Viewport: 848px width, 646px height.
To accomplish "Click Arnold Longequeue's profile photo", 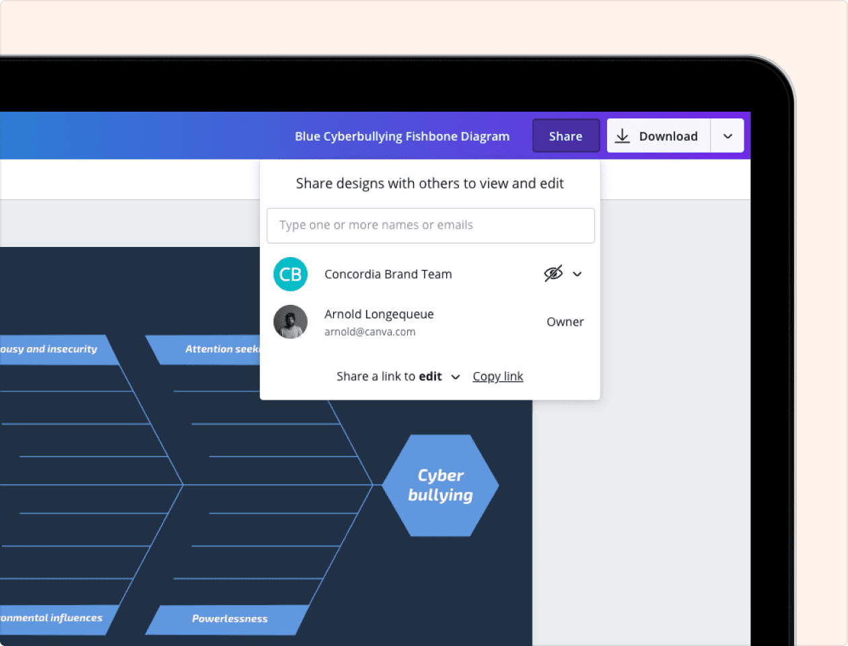I will coord(291,322).
